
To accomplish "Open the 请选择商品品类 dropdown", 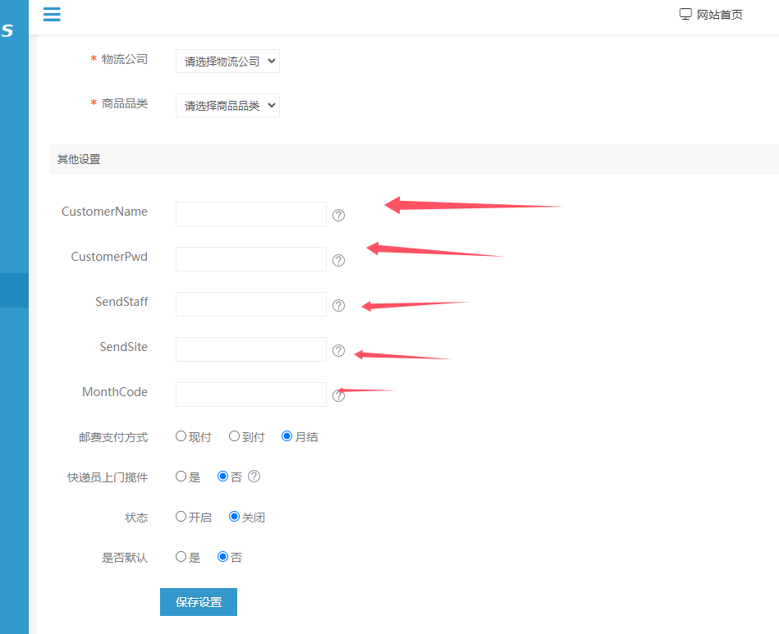I will 227,105.
